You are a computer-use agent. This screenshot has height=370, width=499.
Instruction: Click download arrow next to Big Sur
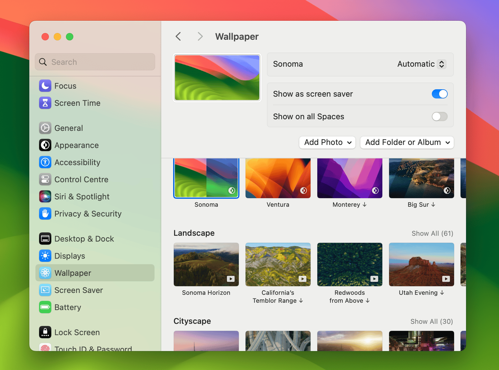click(433, 205)
